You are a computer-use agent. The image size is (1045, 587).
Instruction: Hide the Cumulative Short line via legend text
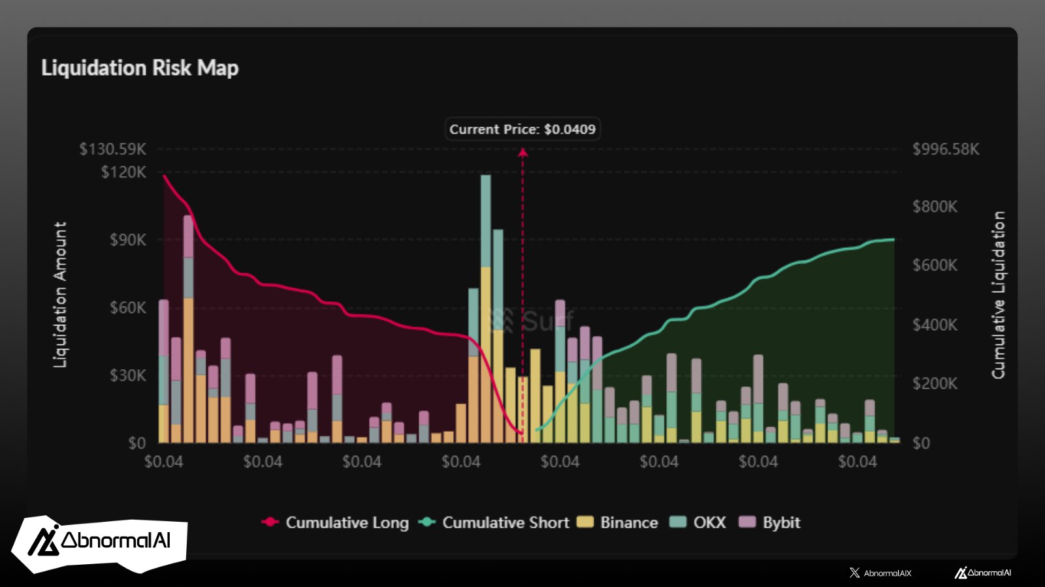point(506,522)
